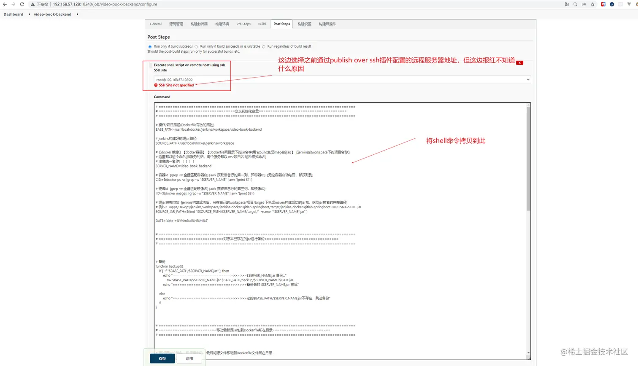Click the 'Post Steps' section heading
Image resolution: width=638 pixels, height=366 pixels.
pyautogui.click(x=159, y=37)
